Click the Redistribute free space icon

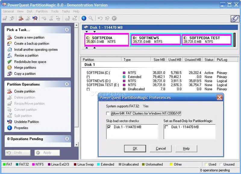(10, 62)
